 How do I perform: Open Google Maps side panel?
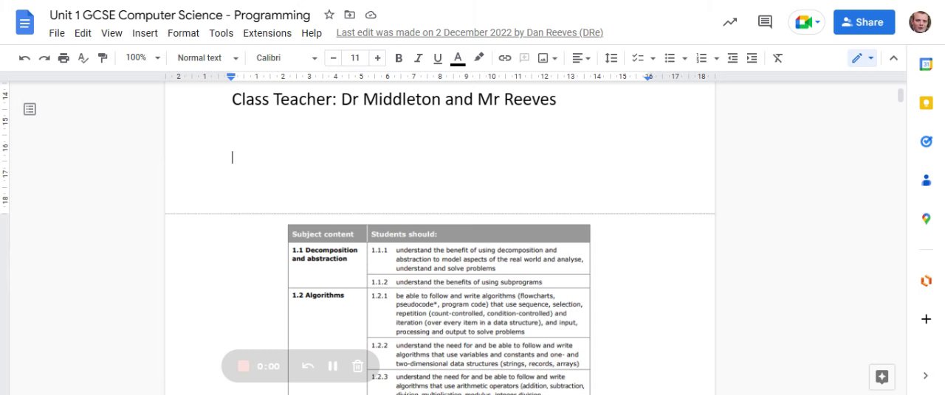click(x=926, y=219)
